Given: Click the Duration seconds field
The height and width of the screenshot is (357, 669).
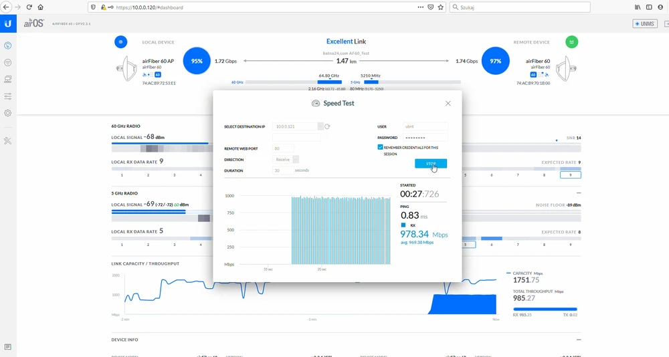Looking at the screenshot, I should (283, 170).
